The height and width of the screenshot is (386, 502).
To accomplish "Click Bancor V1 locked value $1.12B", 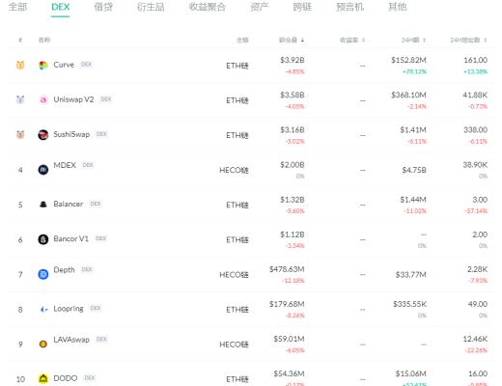I will 293,234.
